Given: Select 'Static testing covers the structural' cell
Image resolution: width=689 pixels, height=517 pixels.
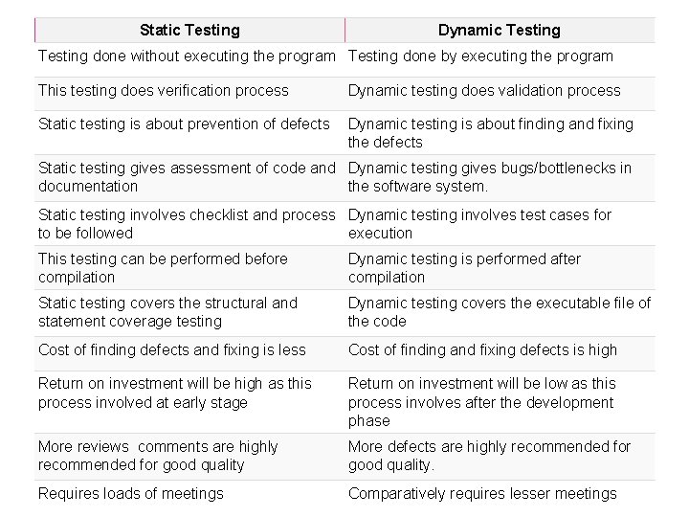Looking at the screenshot, I should click(189, 313).
